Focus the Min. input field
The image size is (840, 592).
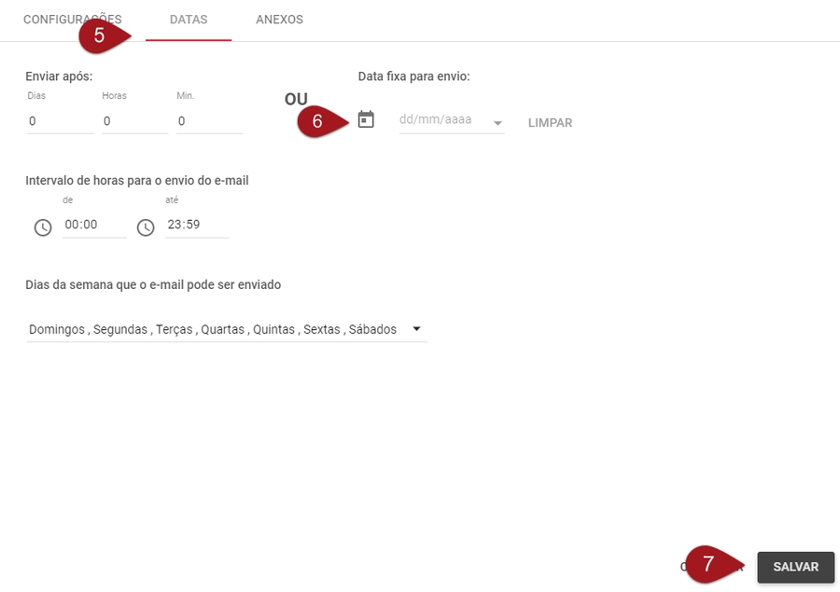pos(209,121)
